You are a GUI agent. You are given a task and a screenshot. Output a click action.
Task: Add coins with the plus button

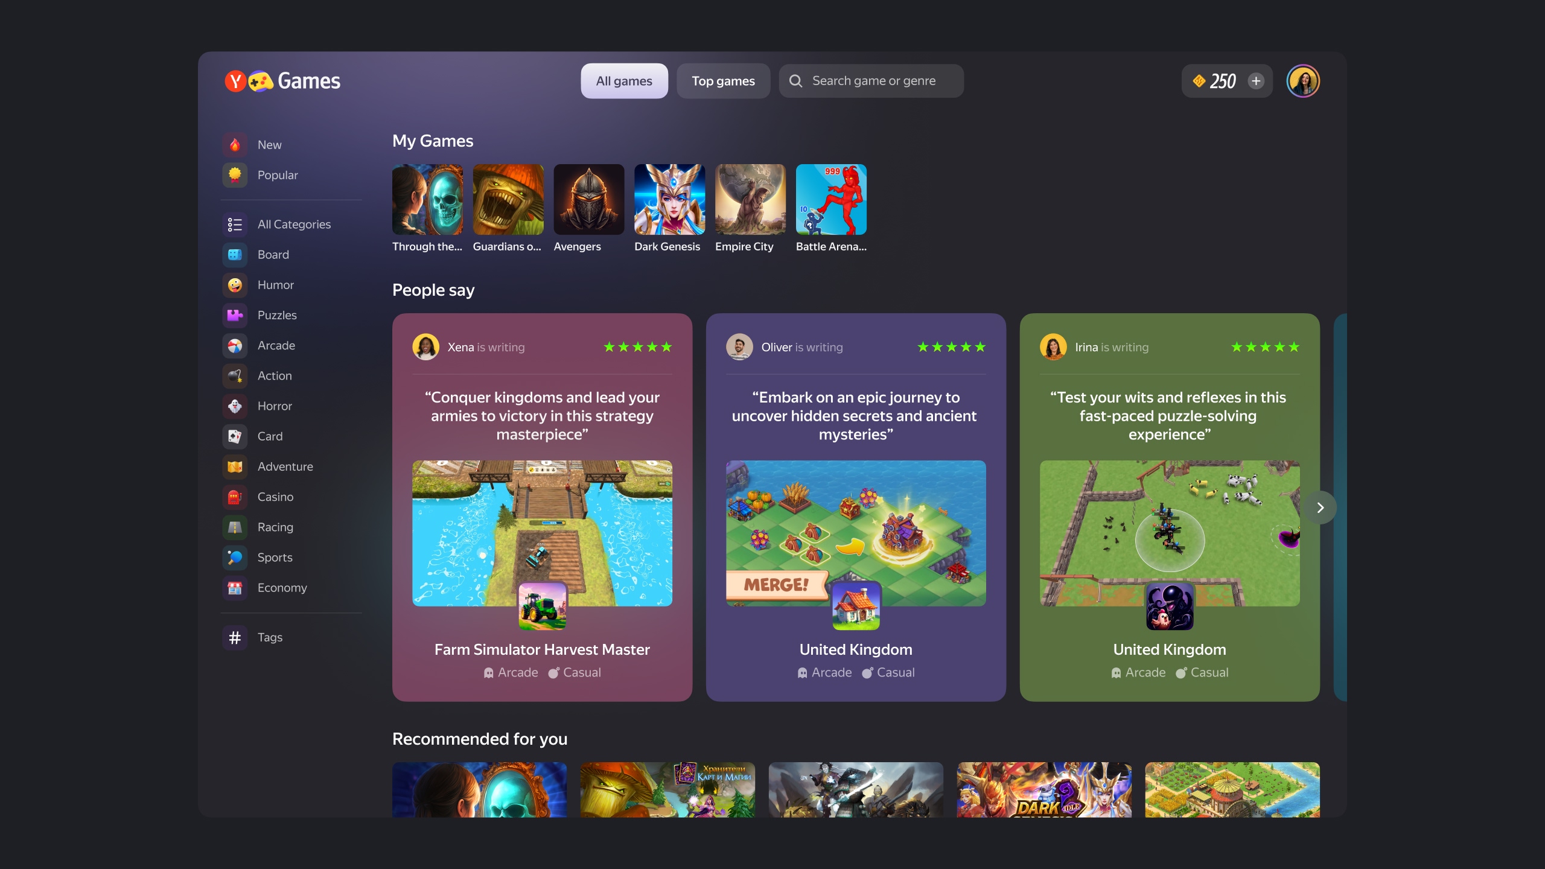(x=1256, y=81)
